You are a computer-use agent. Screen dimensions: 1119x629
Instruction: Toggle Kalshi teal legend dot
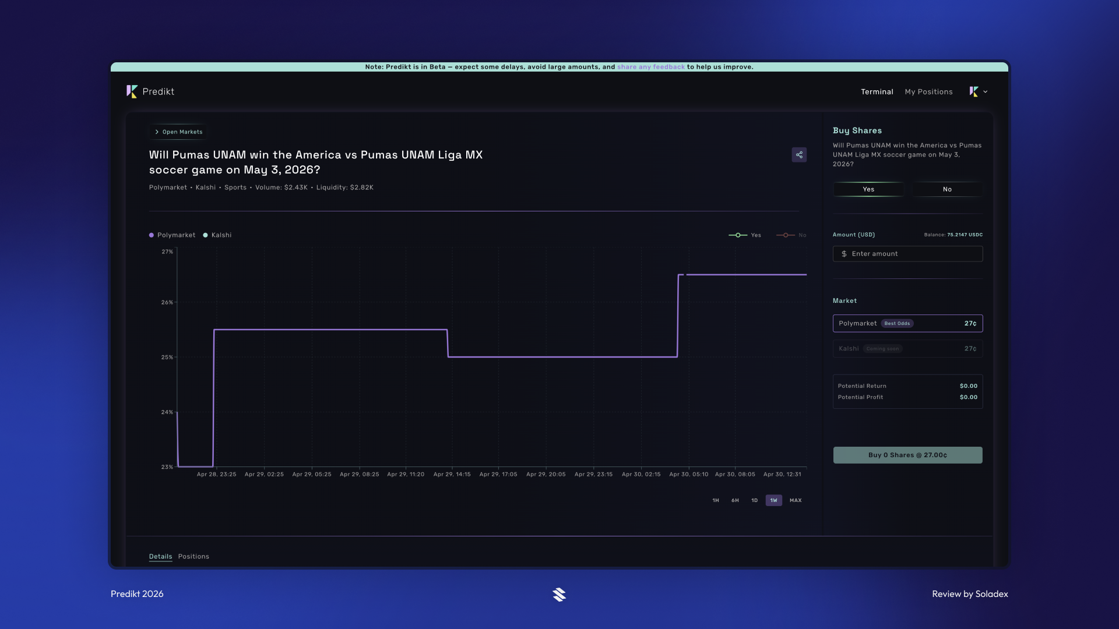click(x=205, y=235)
